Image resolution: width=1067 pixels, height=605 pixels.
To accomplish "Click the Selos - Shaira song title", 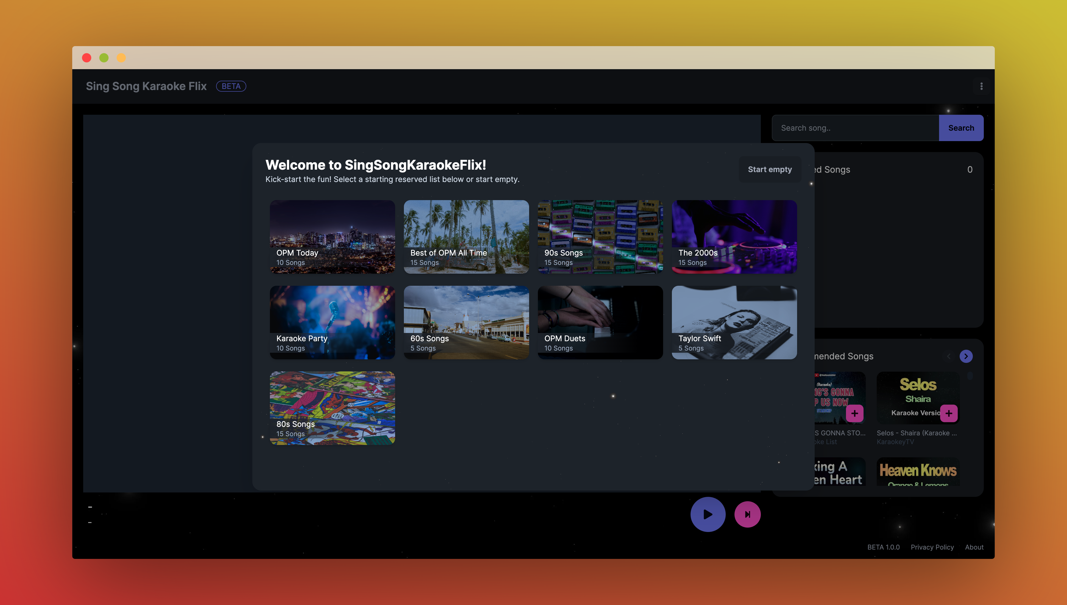I will point(917,433).
